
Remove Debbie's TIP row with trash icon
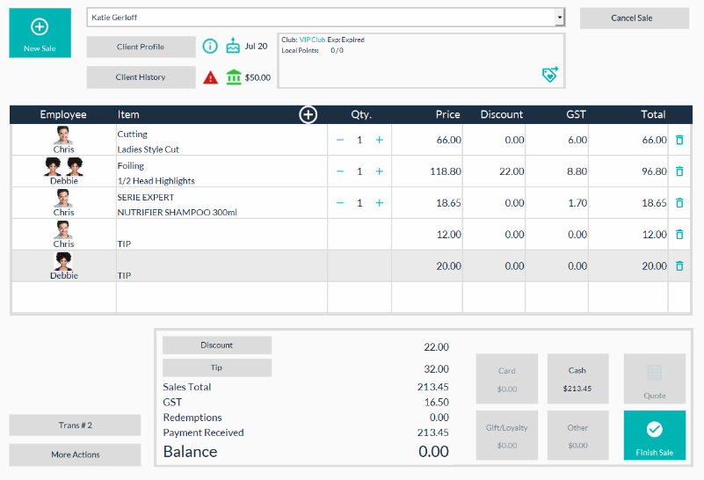click(x=679, y=265)
